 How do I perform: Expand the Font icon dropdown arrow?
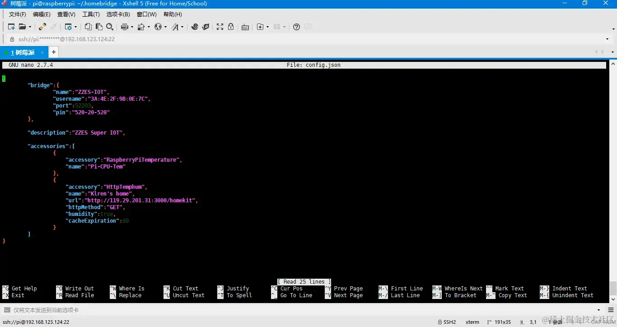point(182,27)
